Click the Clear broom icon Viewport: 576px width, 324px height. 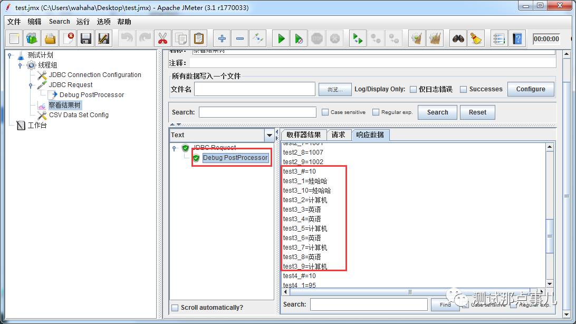[x=417, y=39]
